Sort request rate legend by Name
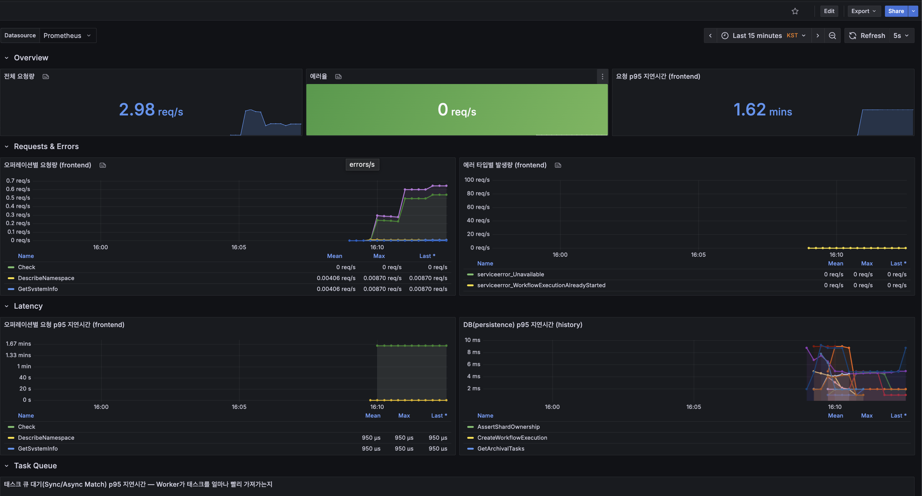The image size is (922, 496). (x=26, y=256)
